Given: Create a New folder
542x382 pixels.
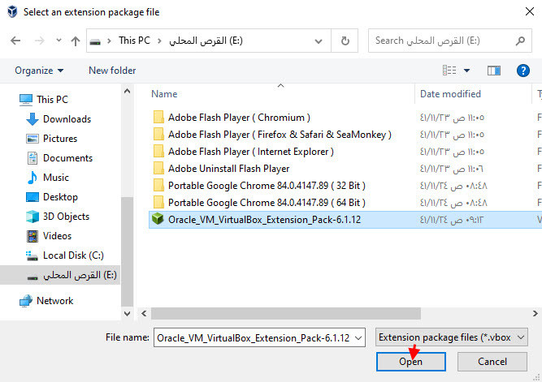Looking at the screenshot, I should 112,71.
